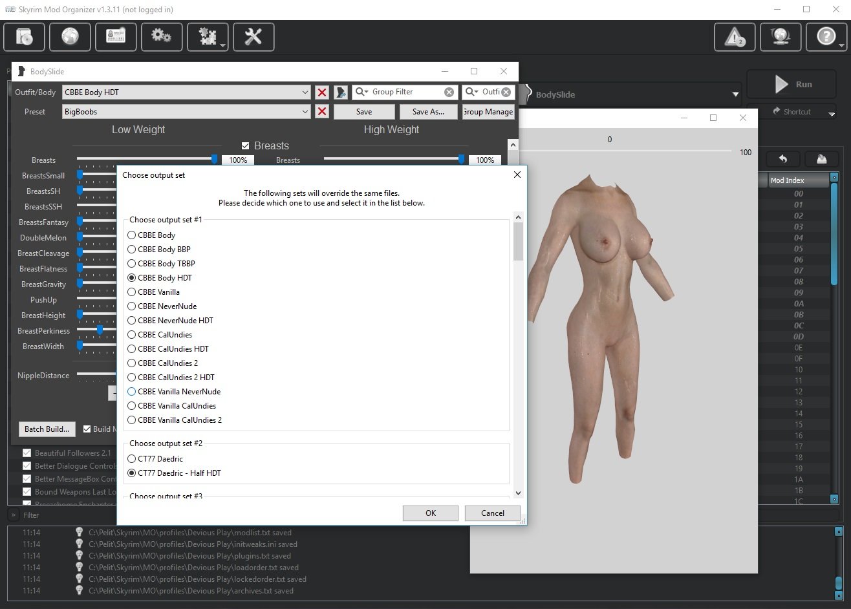Click the filter expand arrows icon
The image size is (851, 609).
coord(13,515)
